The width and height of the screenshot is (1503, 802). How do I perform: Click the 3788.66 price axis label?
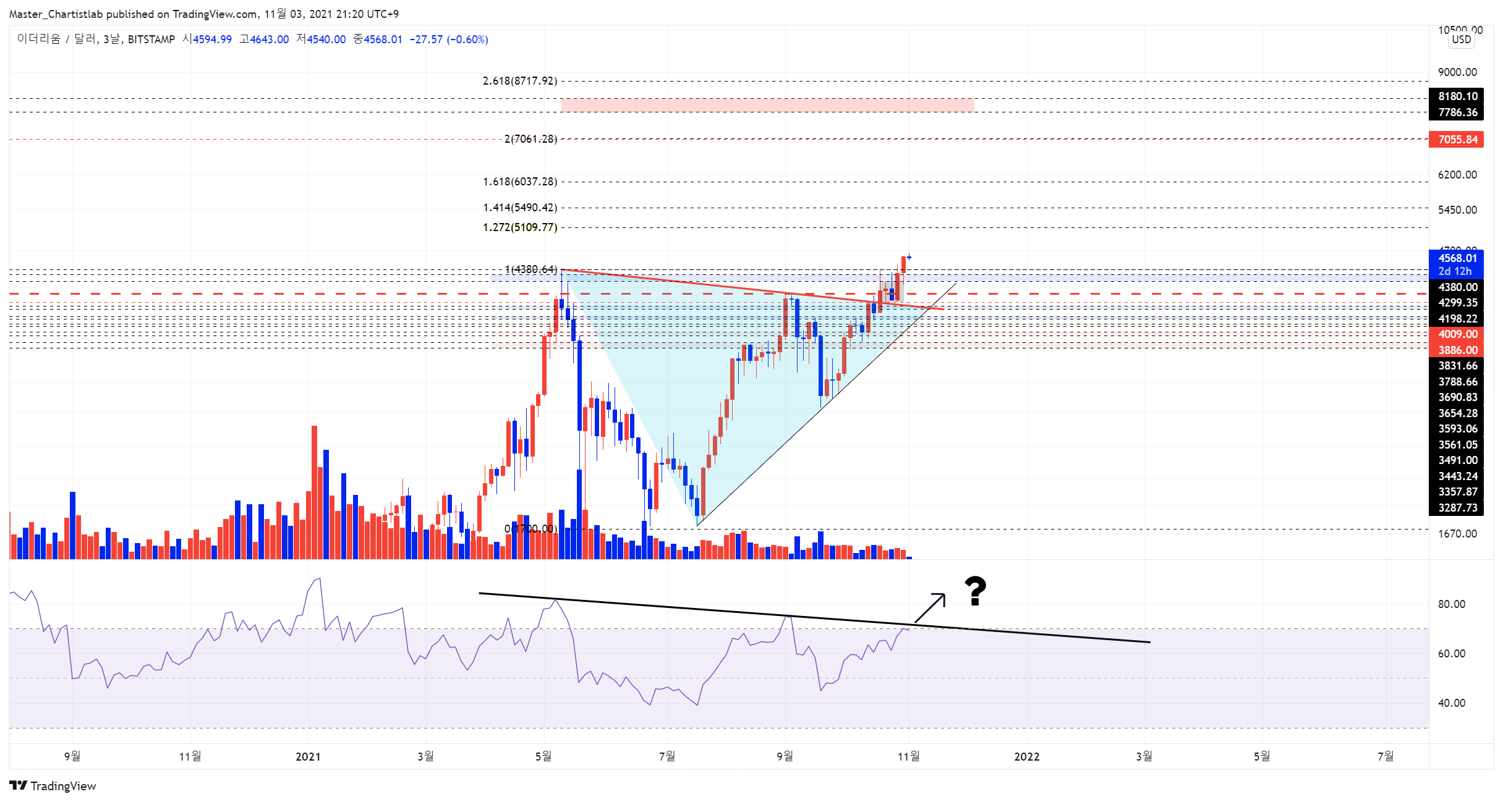(x=1457, y=382)
